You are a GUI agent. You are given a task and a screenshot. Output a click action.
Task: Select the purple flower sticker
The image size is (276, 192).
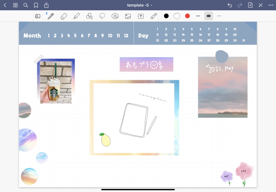tap(227, 177)
